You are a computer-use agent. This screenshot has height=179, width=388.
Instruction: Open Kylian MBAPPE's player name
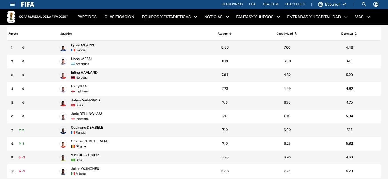[83, 45]
